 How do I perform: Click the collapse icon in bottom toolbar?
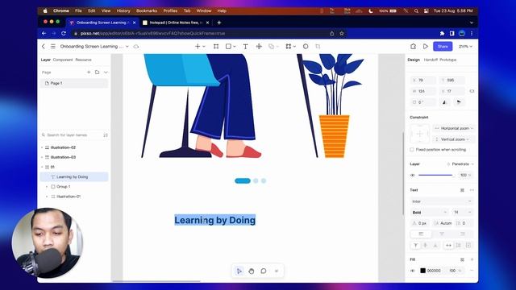(x=277, y=271)
